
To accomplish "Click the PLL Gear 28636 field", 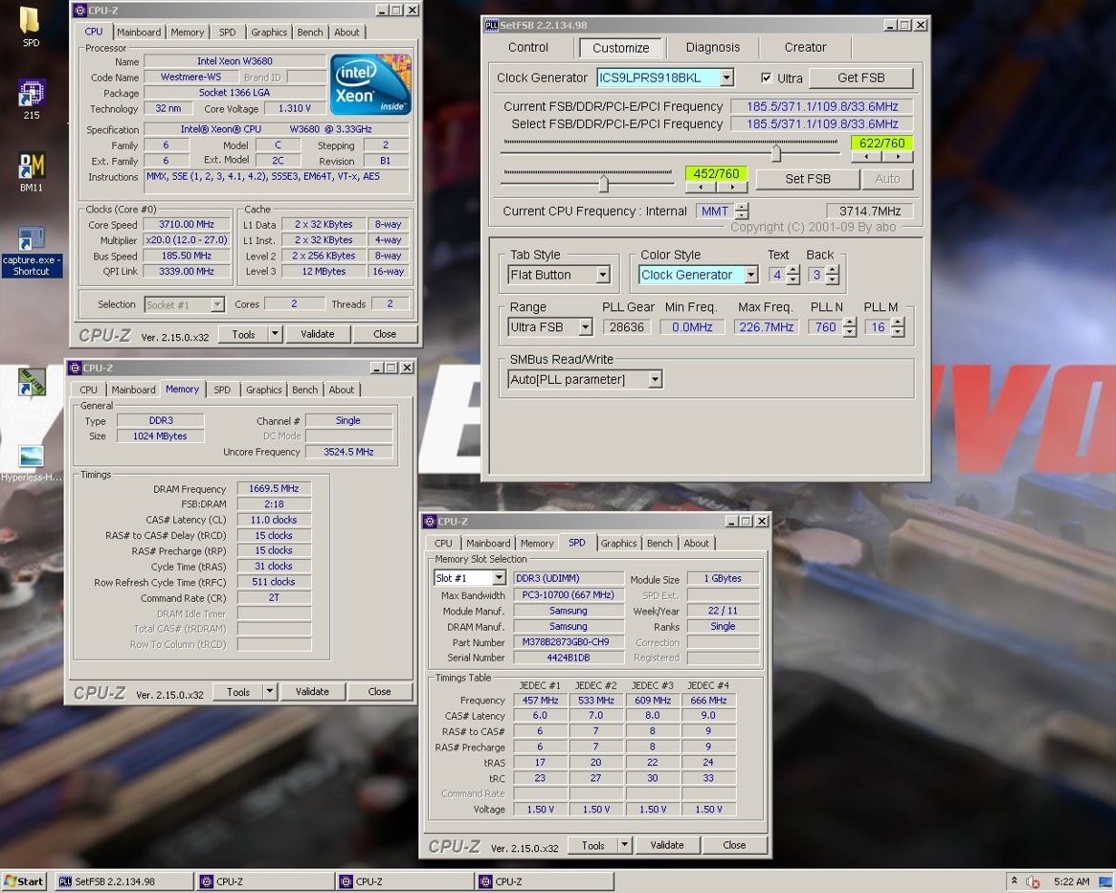I will (626, 327).
